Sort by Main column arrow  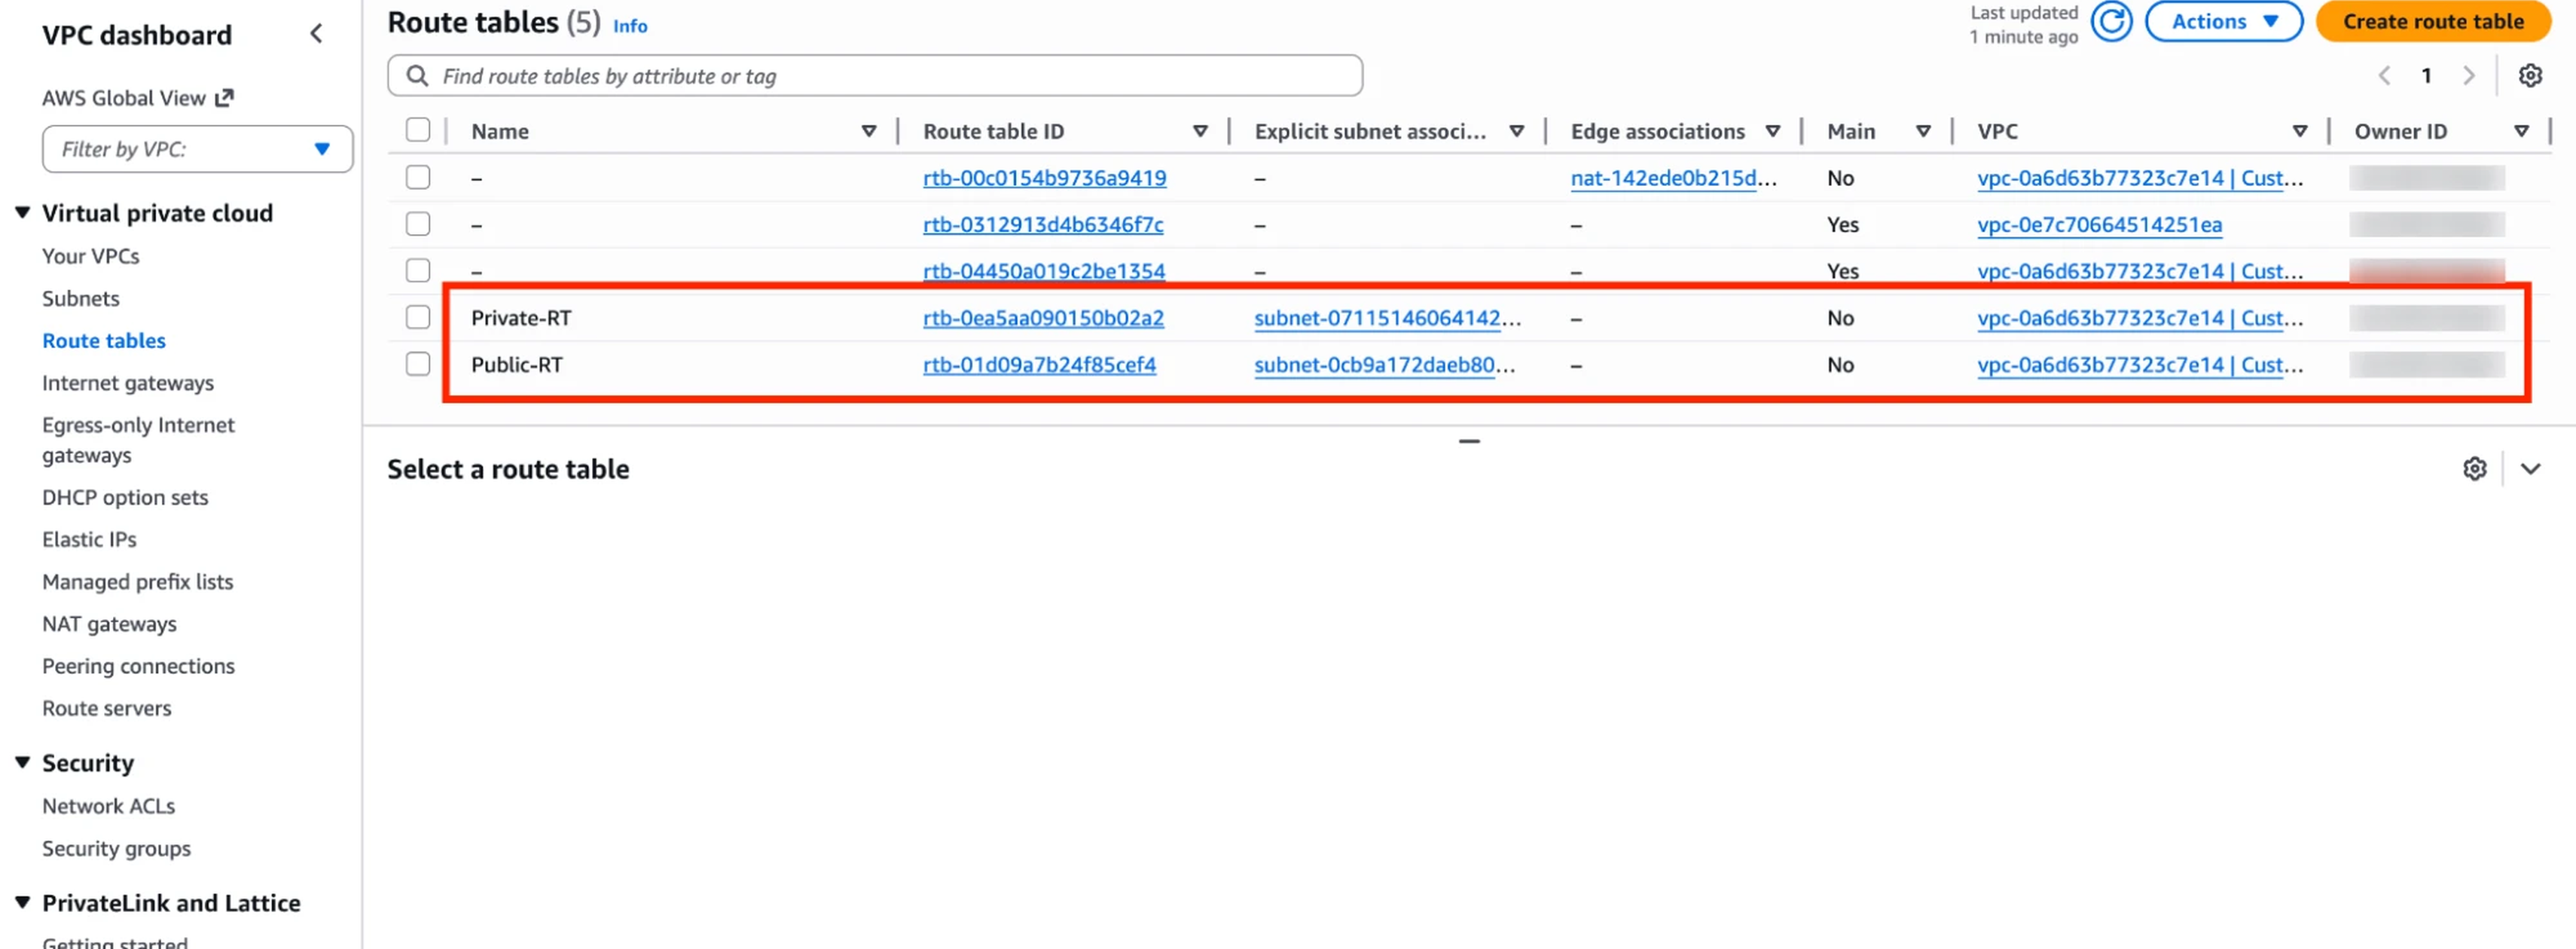(1922, 131)
